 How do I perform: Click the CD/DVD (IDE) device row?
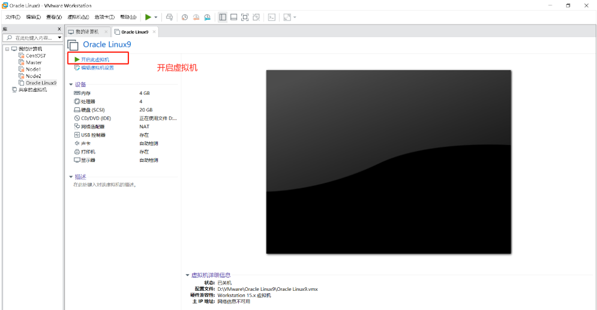(125, 118)
